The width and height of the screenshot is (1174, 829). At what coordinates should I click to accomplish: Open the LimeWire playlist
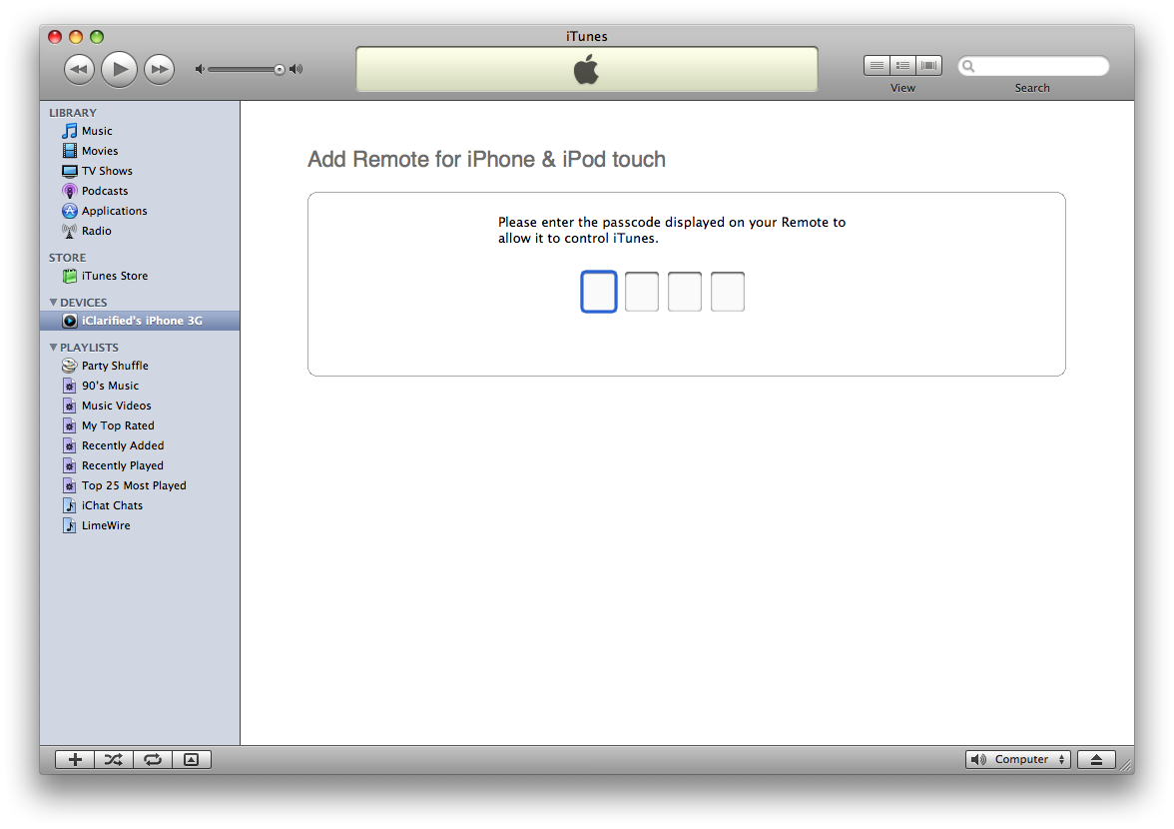pyautogui.click(x=140, y=525)
